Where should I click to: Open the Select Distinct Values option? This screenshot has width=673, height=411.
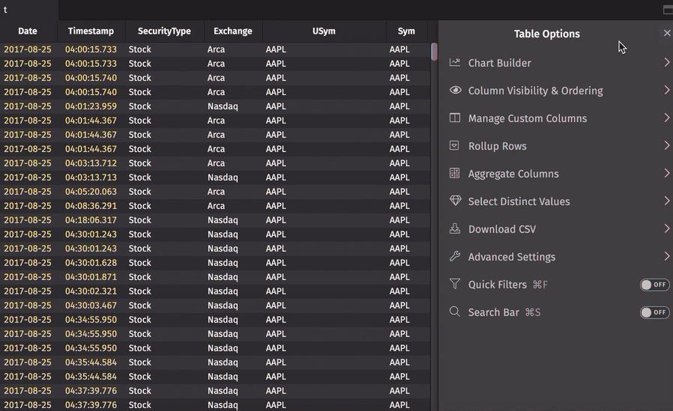(519, 201)
